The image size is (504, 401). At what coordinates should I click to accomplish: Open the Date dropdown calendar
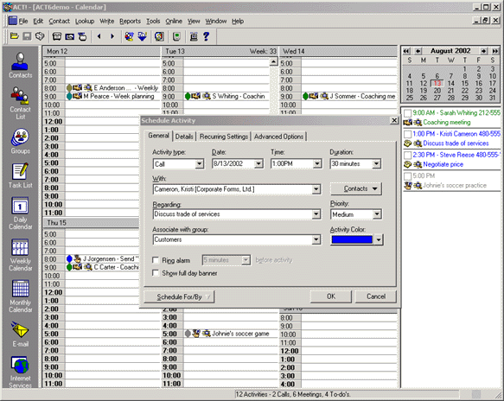pos(258,164)
